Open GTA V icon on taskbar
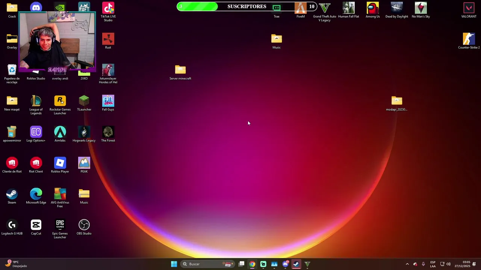481x270 pixels. click(x=307, y=264)
